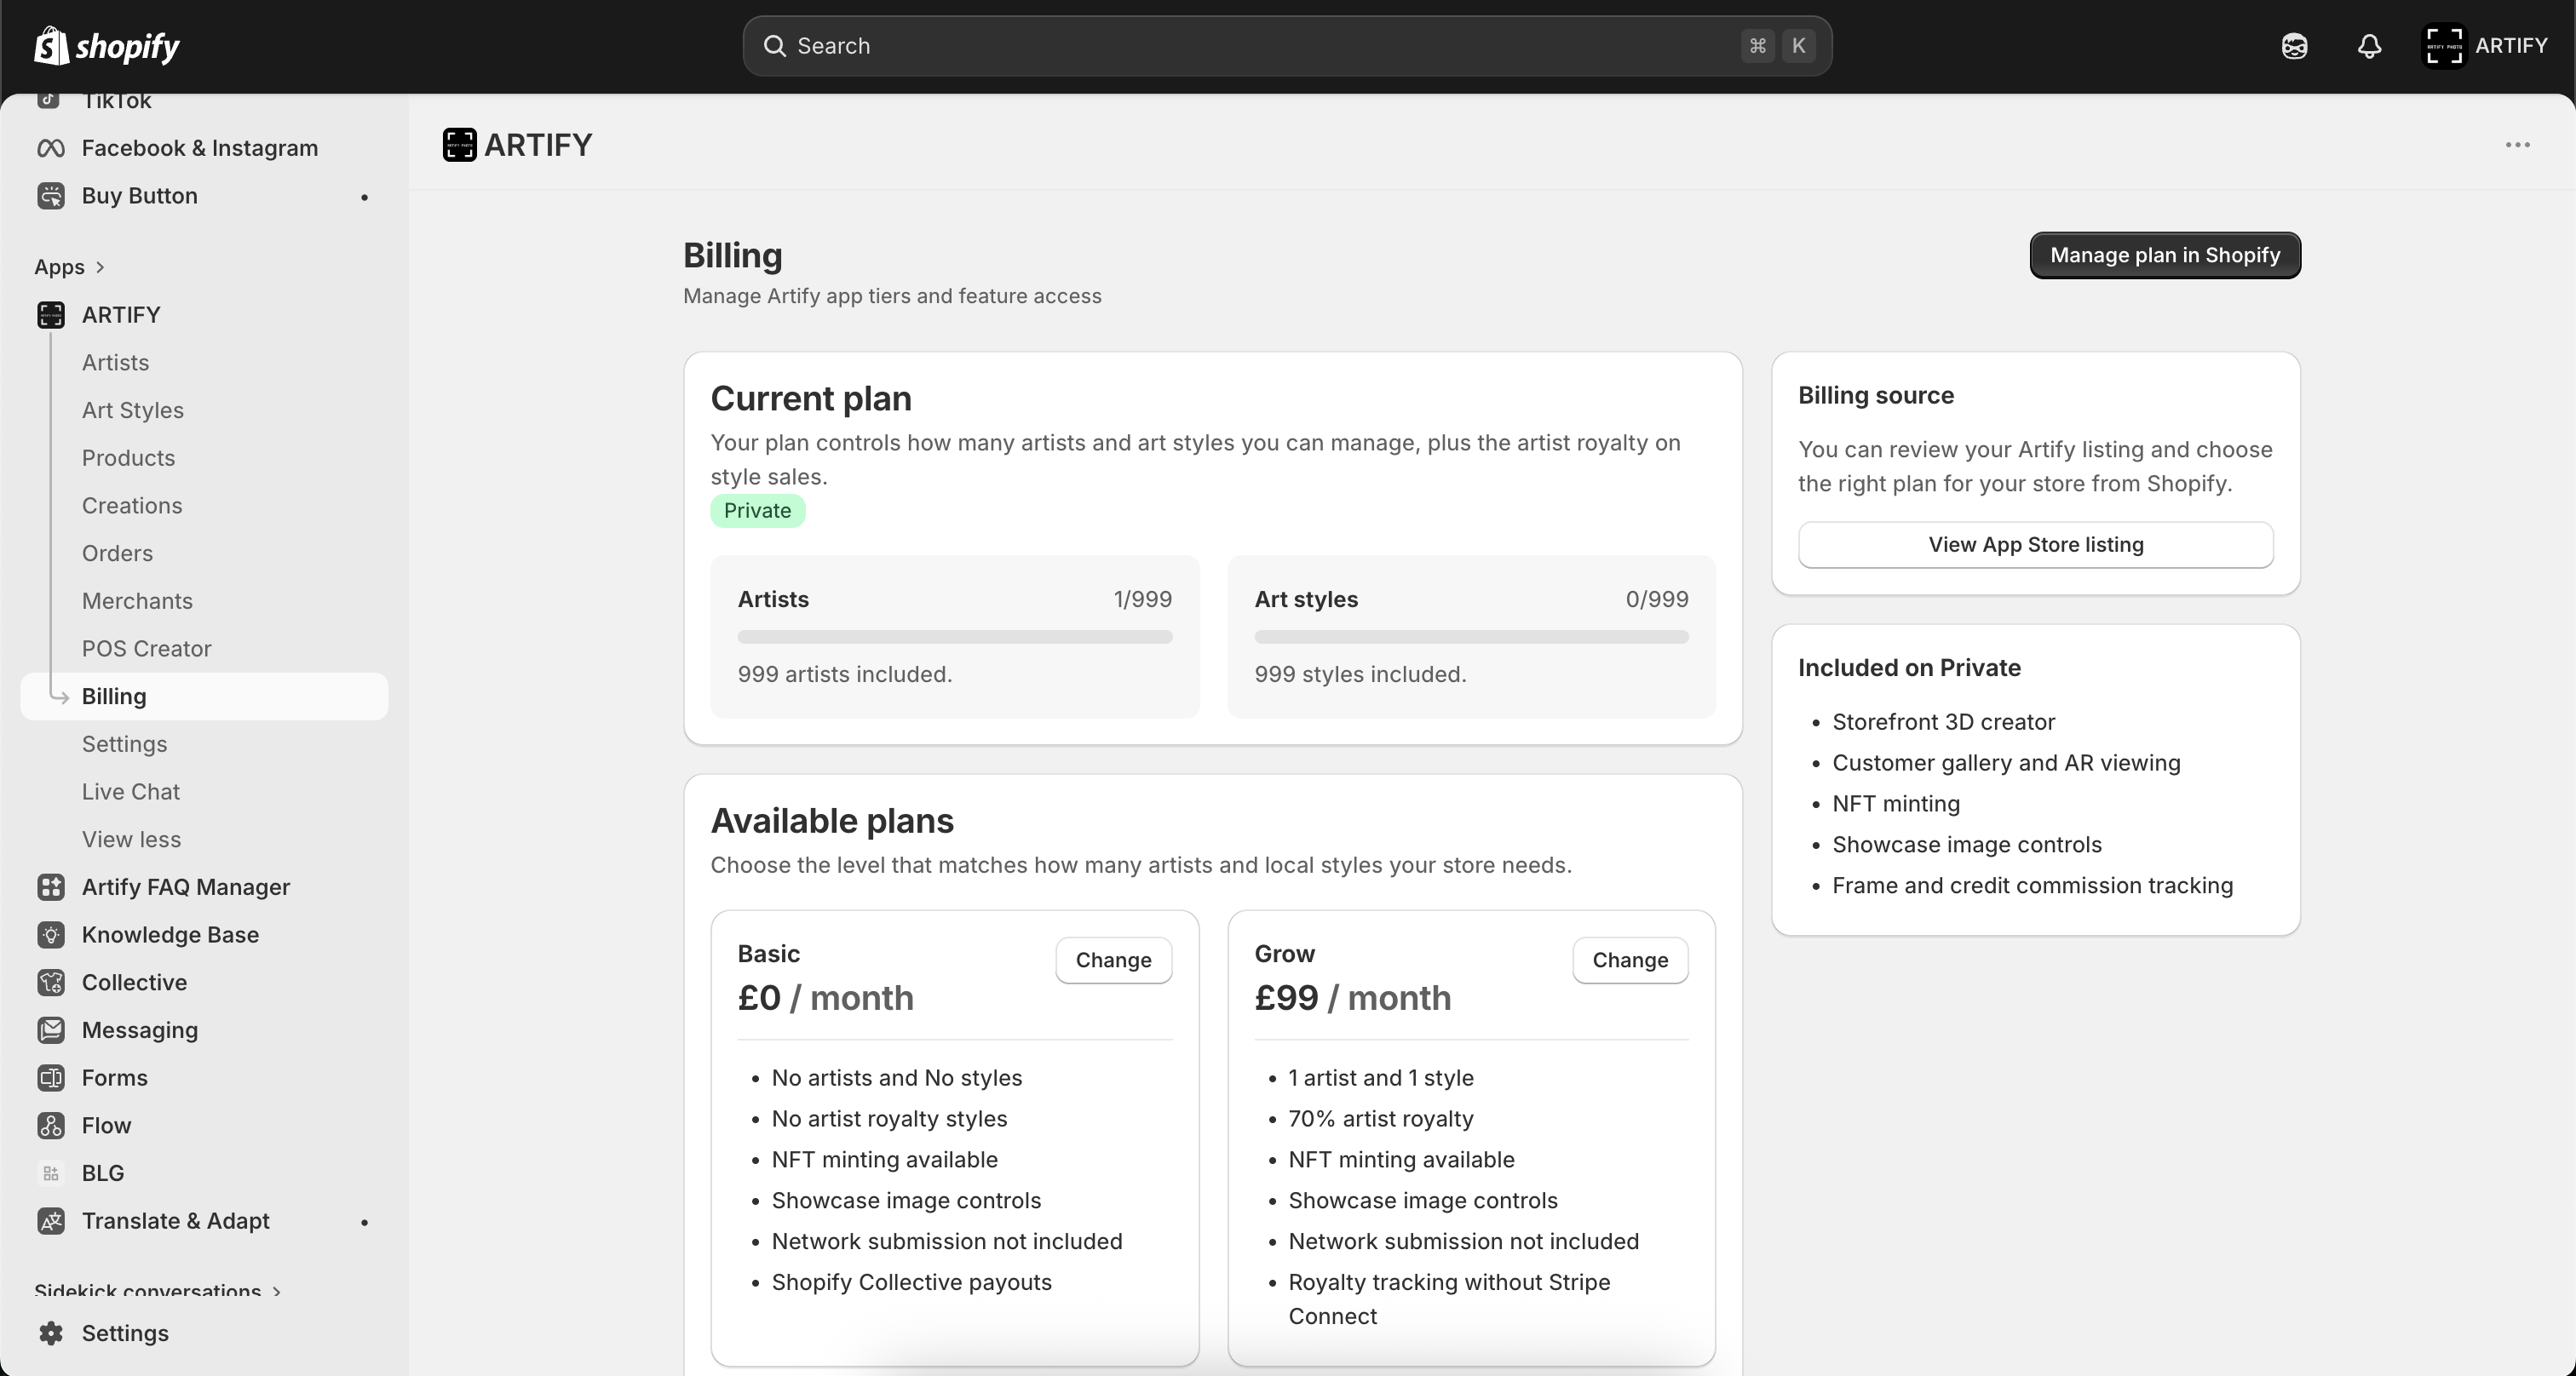
Task: Click the Forms app icon
Action: pos(51,1078)
